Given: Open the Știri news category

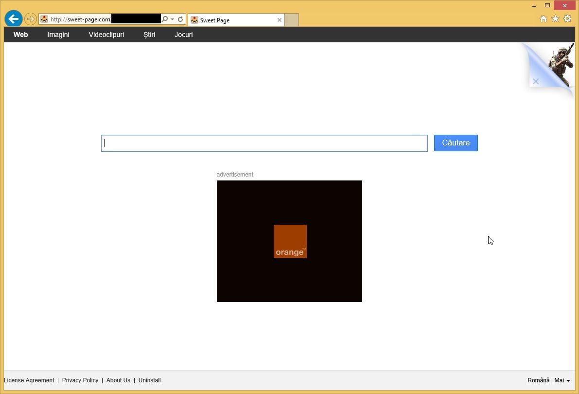Looking at the screenshot, I should pyautogui.click(x=149, y=35).
